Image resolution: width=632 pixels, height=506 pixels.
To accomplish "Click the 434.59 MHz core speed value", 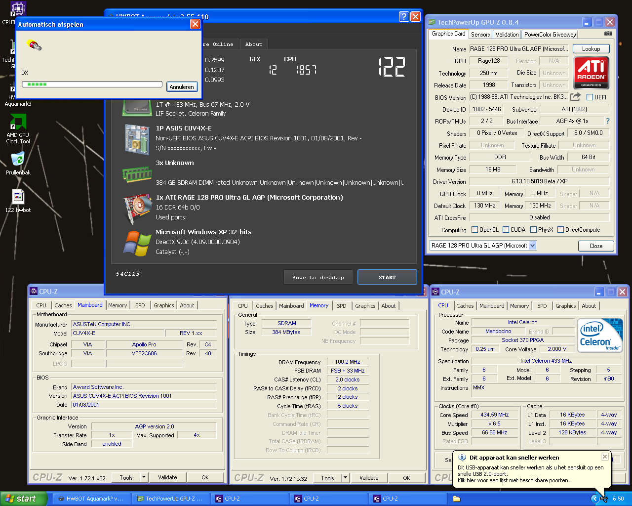I will (x=495, y=415).
